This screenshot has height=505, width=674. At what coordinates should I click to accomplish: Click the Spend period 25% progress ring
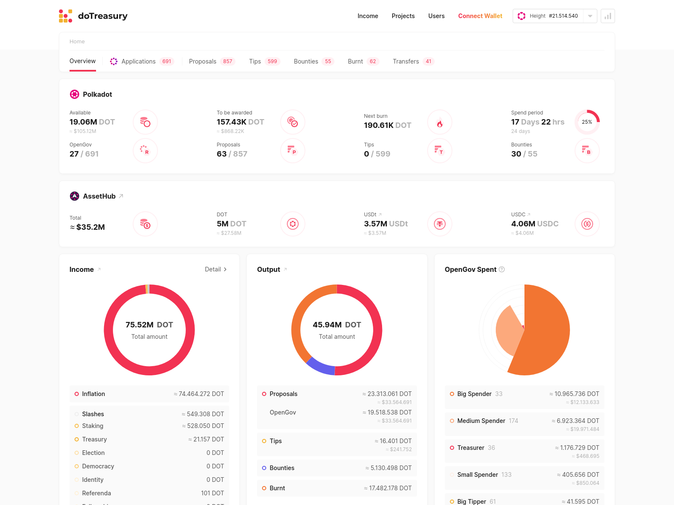pyautogui.click(x=587, y=122)
